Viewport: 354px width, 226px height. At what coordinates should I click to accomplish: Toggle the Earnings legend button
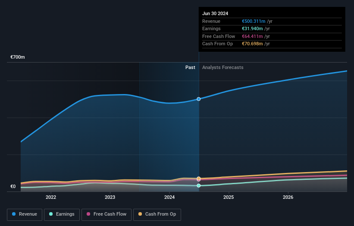pyautogui.click(x=62, y=214)
